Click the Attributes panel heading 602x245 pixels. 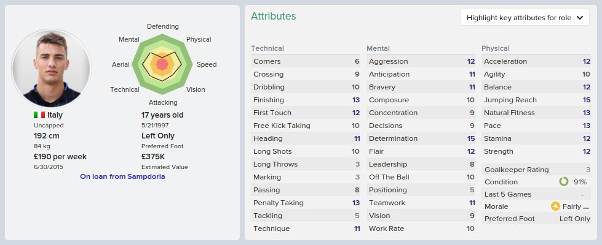click(x=273, y=17)
